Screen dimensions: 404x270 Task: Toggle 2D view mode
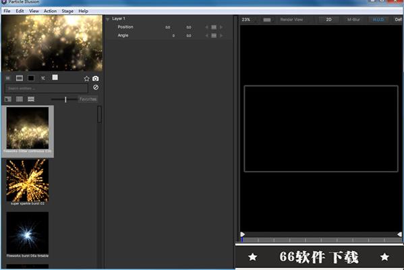coord(328,20)
